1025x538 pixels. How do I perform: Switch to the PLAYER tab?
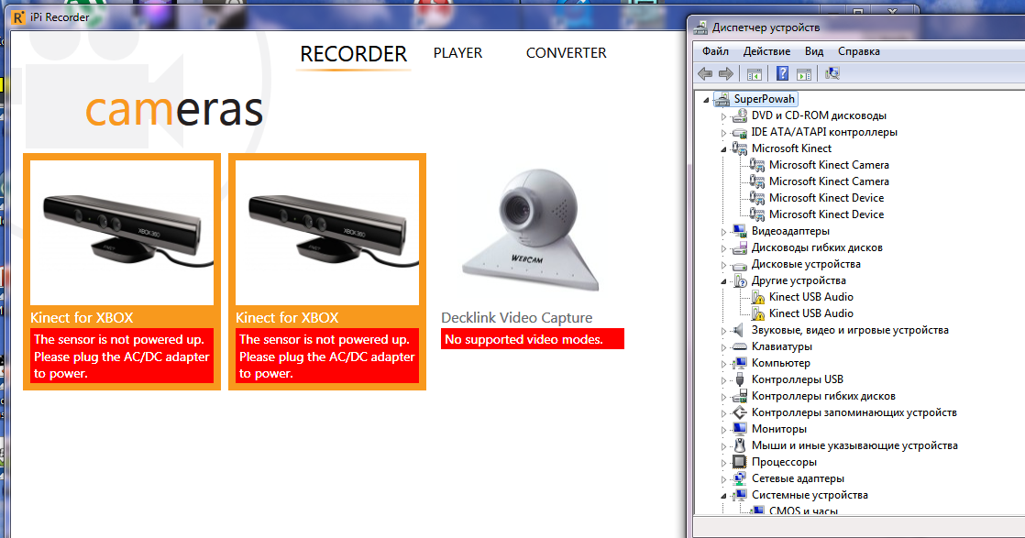point(457,53)
